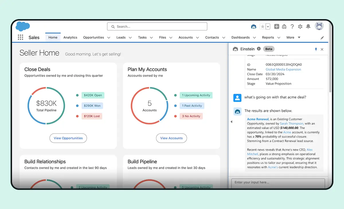Screen dimensions: 344x209
Task: Click the global Search field
Action: click(157, 27)
